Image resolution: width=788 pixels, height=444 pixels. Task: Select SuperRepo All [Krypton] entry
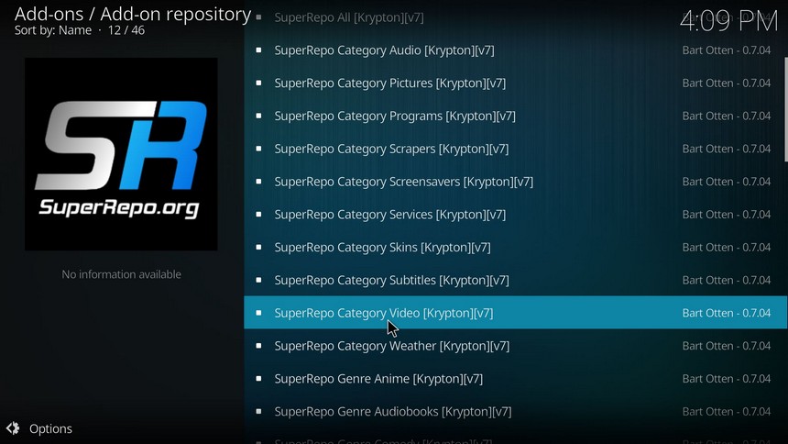515,17
